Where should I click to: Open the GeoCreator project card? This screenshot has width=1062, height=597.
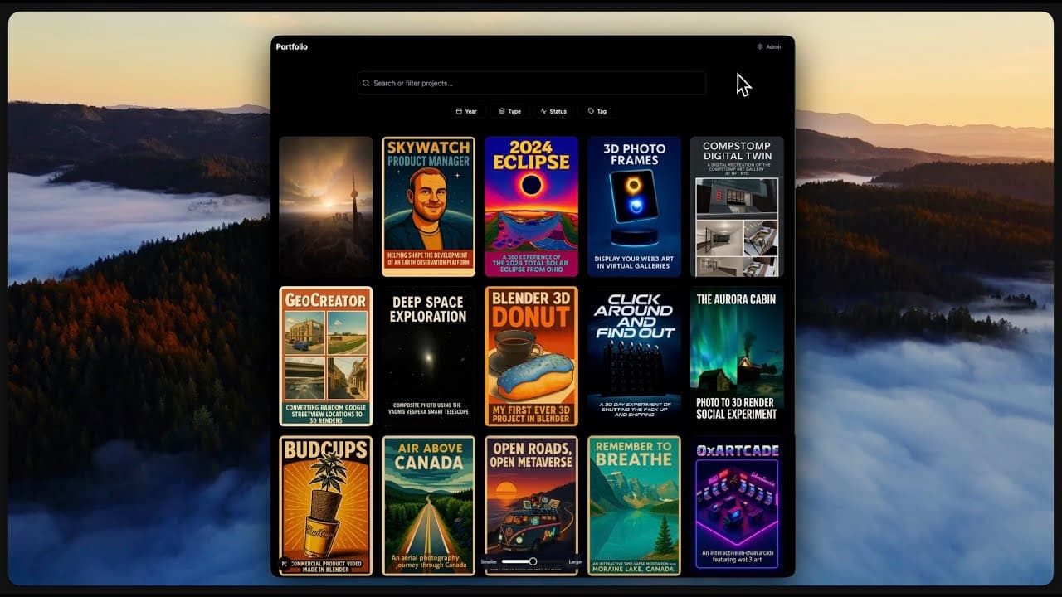point(325,356)
